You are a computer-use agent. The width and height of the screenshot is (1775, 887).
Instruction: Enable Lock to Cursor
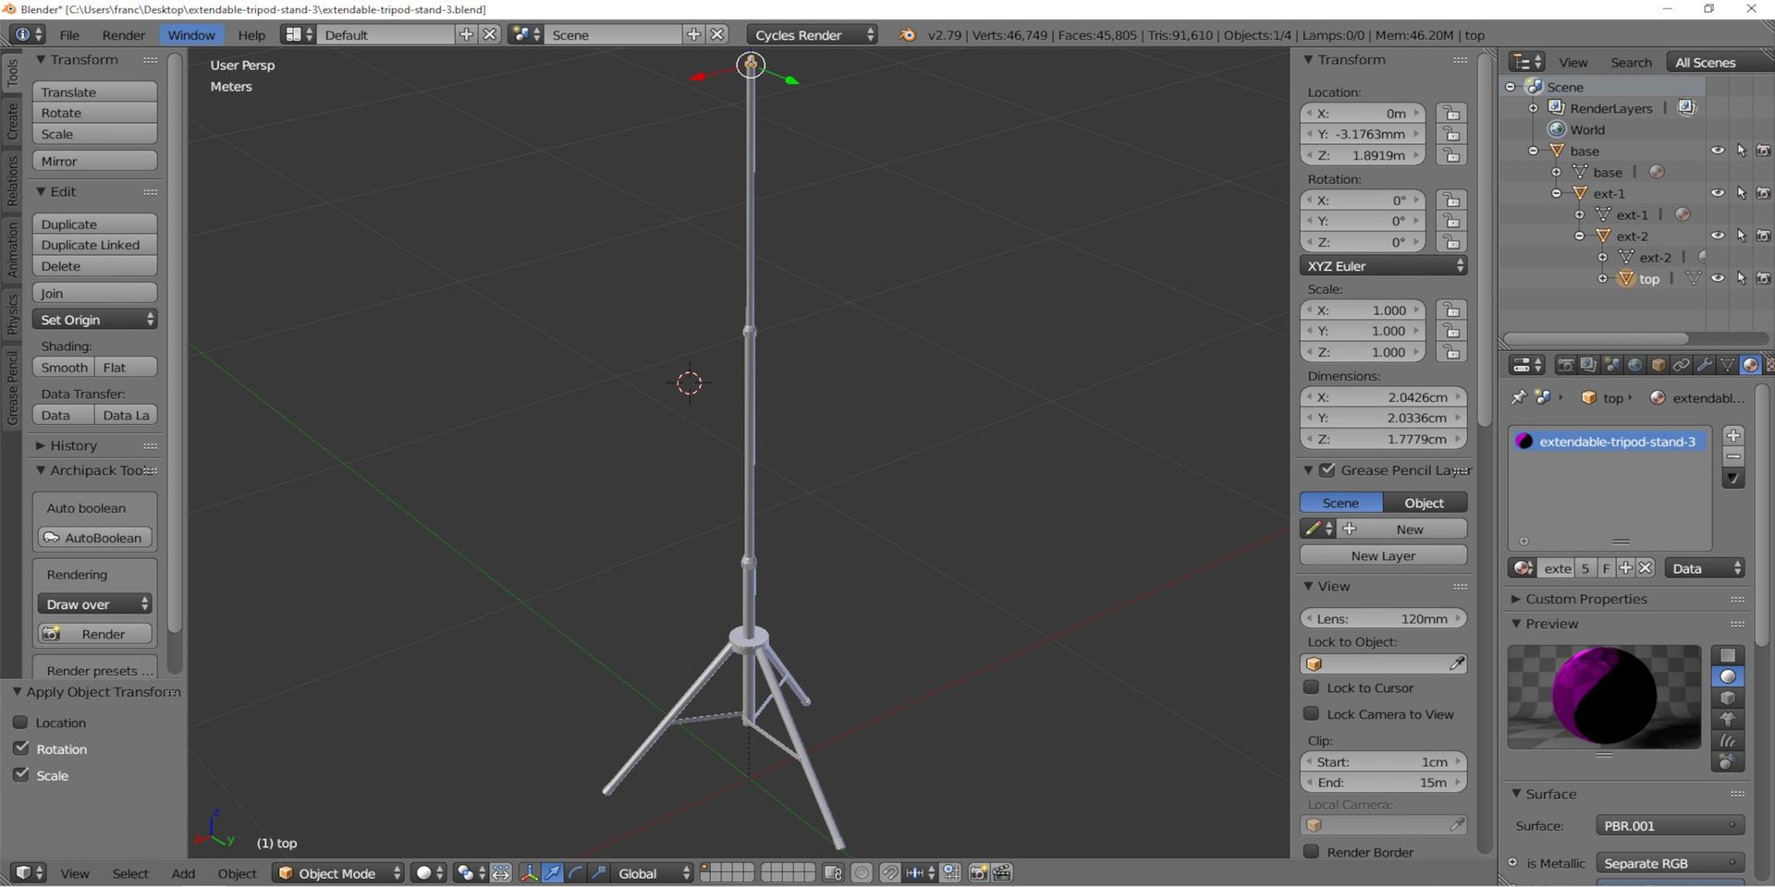[x=1311, y=687]
